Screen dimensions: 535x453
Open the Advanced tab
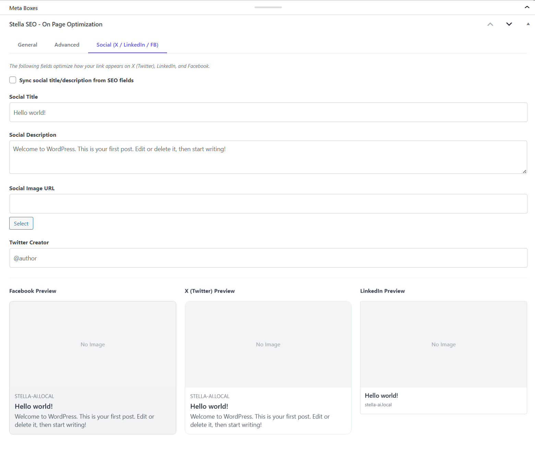point(67,45)
